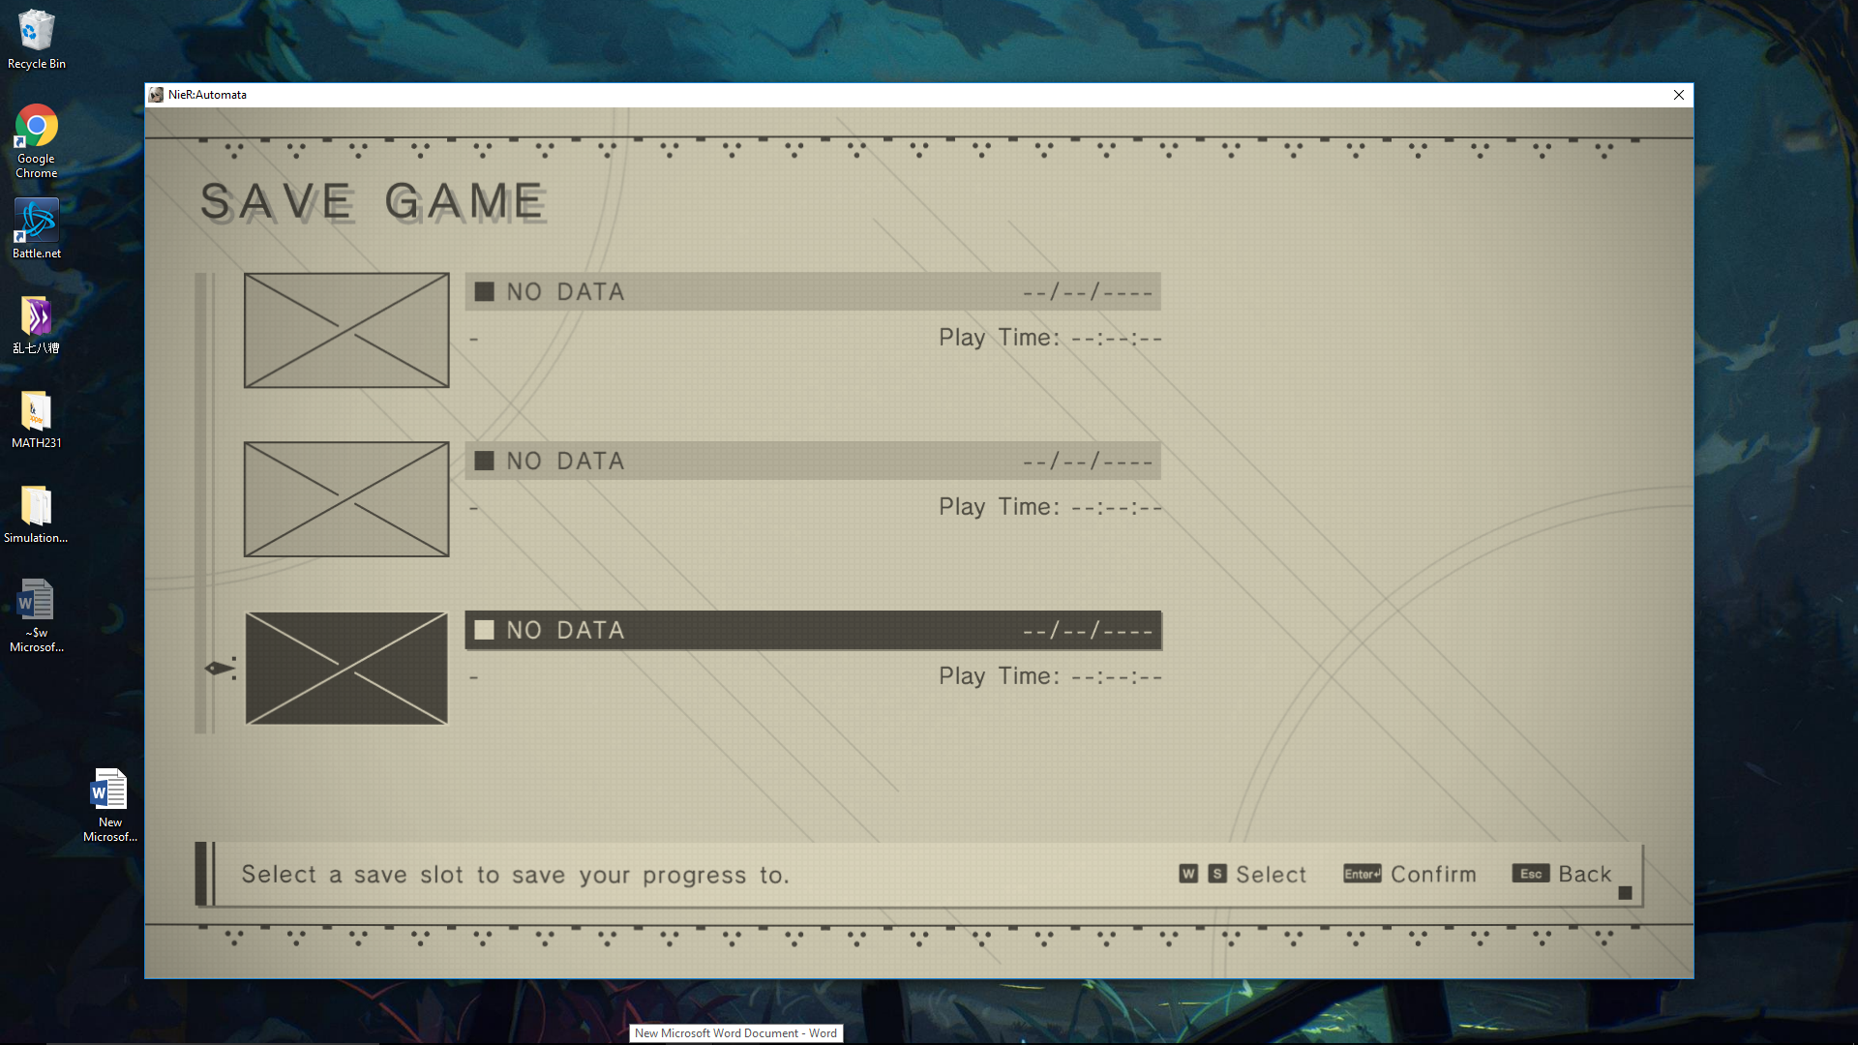Click second slot's Play Time text
This screenshot has height=1045, width=1858.
click(x=1050, y=507)
